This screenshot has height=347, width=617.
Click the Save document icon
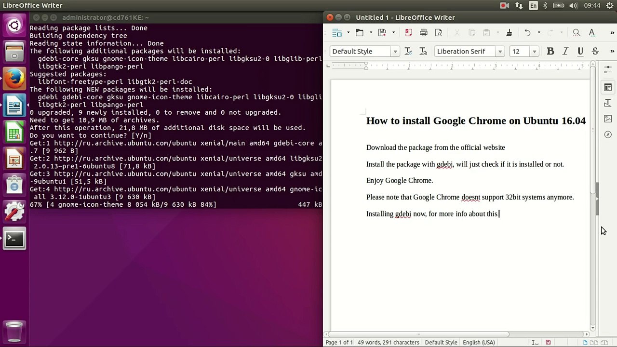pyautogui.click(x=382, y=33)
